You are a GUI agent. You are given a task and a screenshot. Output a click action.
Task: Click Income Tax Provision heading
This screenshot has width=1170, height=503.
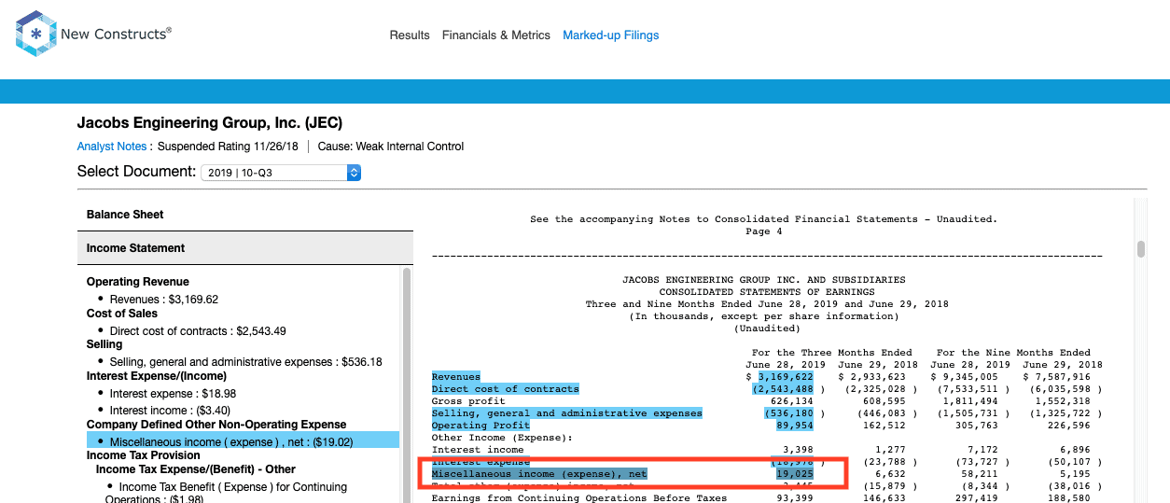coord(143,455)
